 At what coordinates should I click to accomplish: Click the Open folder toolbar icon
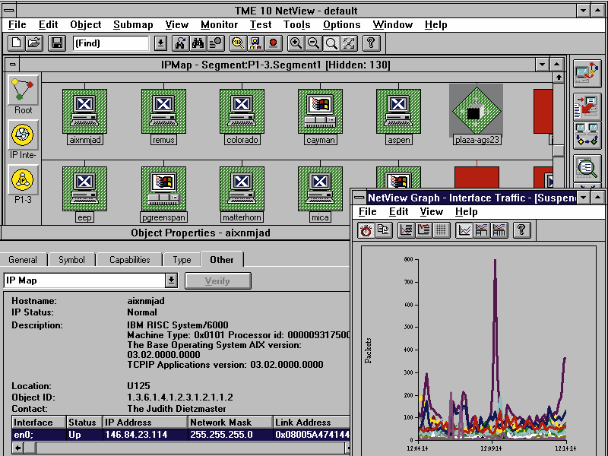pos(34,43)
